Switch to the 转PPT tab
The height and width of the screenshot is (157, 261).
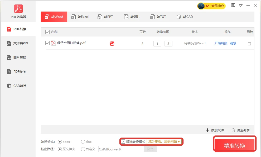pyautogui.click(x=105, y=17)
